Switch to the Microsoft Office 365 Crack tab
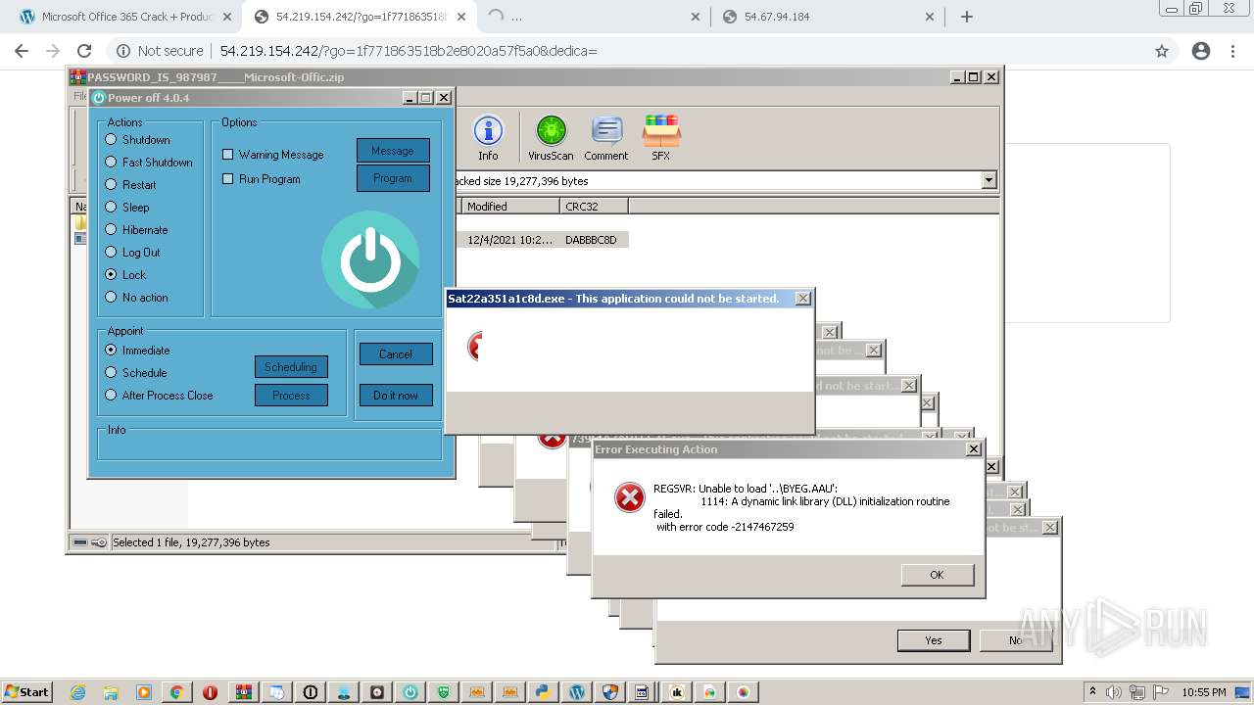 127,17
